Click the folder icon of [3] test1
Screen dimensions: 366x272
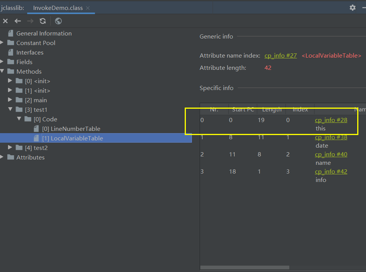(x=19, y=109)
